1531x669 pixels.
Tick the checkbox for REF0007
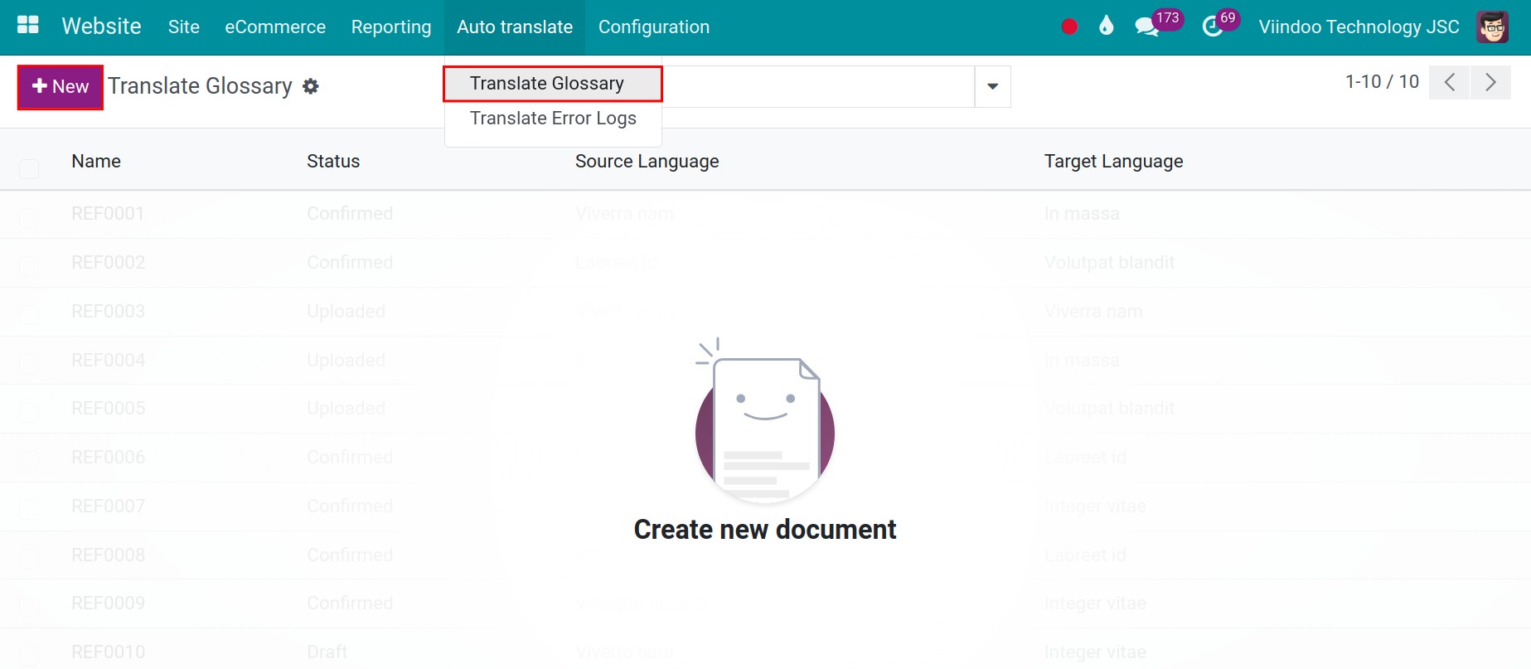tap(29, 510)
